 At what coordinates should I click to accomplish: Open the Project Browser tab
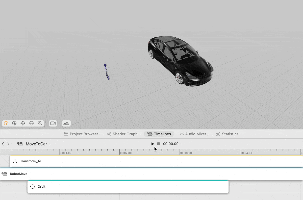click(x=81, y=134)
